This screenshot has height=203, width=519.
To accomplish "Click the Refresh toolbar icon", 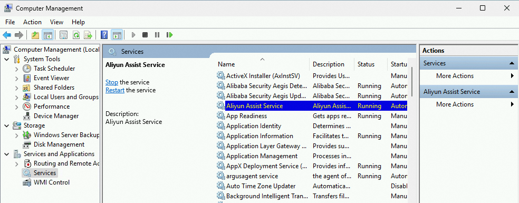I will click(76, 35).
